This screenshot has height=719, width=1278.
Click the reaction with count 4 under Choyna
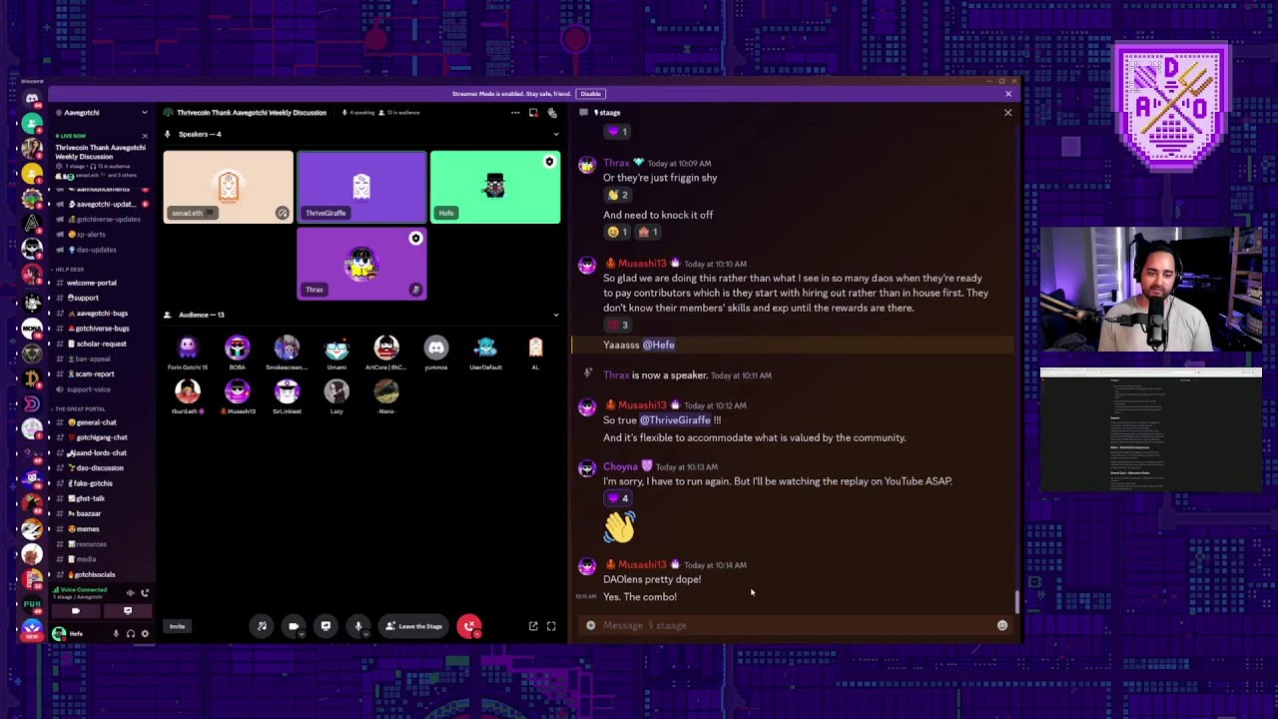coord(618,498)
